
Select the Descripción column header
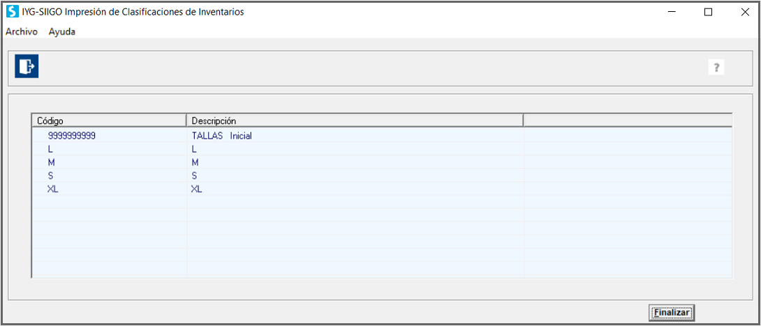click(x=355, y=120)
